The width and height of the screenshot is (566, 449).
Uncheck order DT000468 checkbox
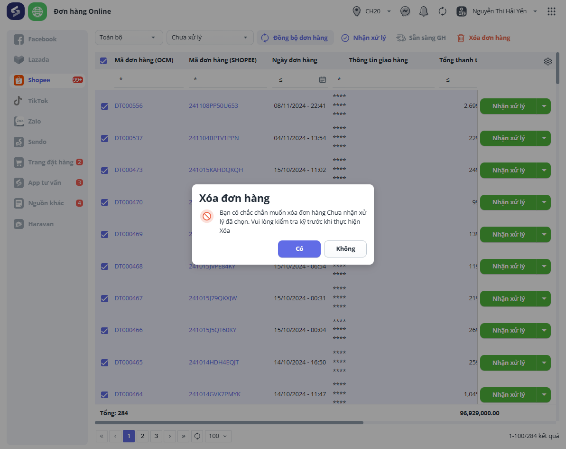coord(105,267)
